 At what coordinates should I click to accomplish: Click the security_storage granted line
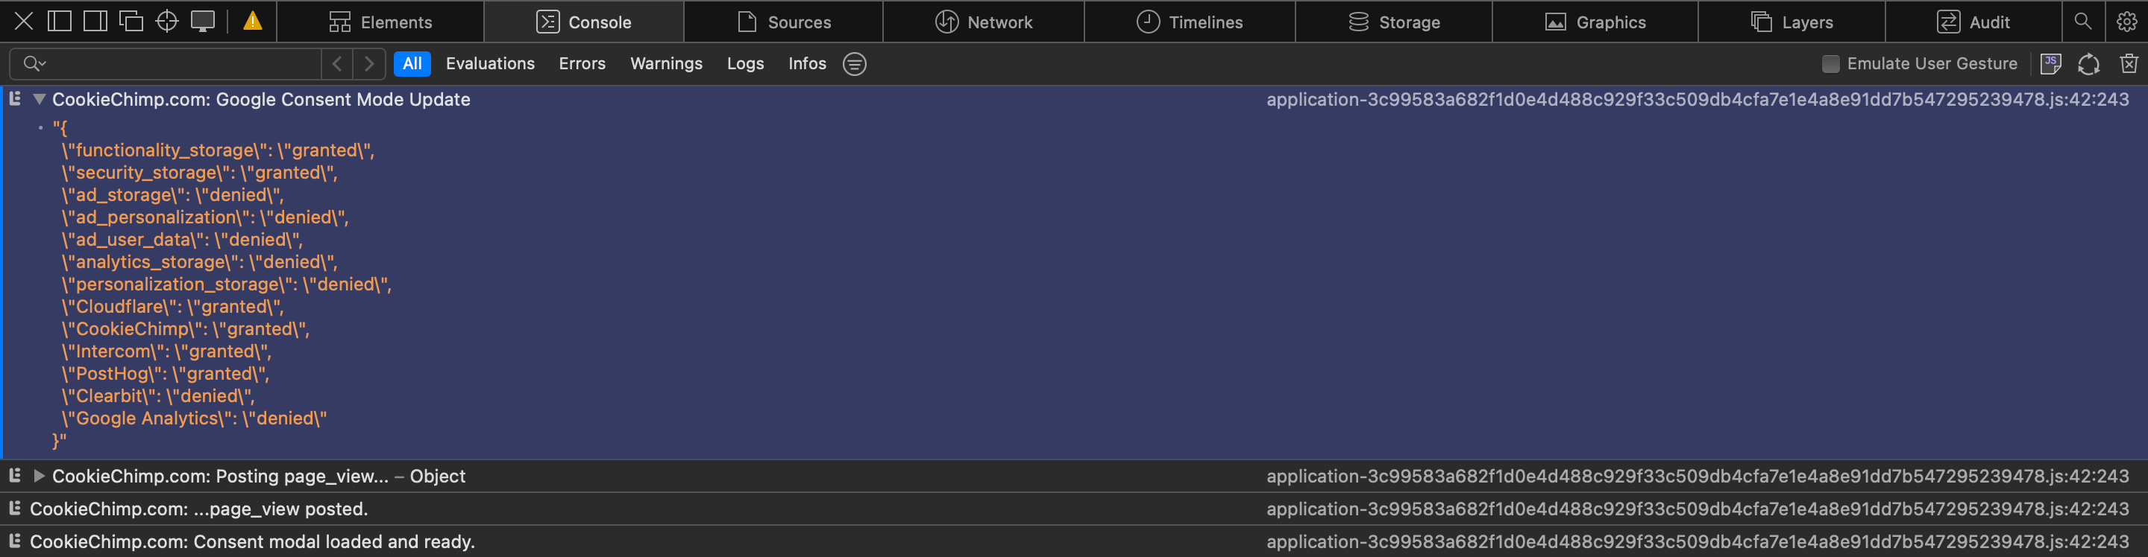199,172
